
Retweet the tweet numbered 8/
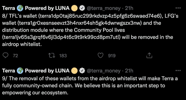coord(52,55)
